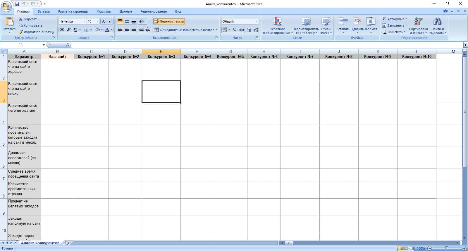Click the zoom slider handle

coord(447,248)
